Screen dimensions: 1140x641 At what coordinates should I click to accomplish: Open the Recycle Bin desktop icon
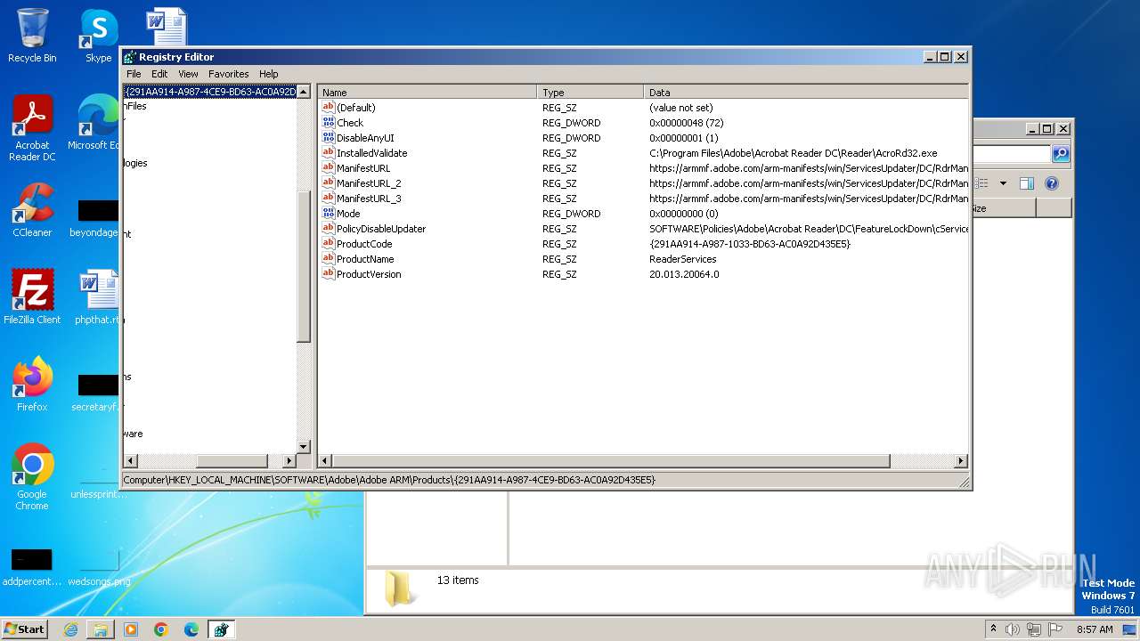[32, 36]
